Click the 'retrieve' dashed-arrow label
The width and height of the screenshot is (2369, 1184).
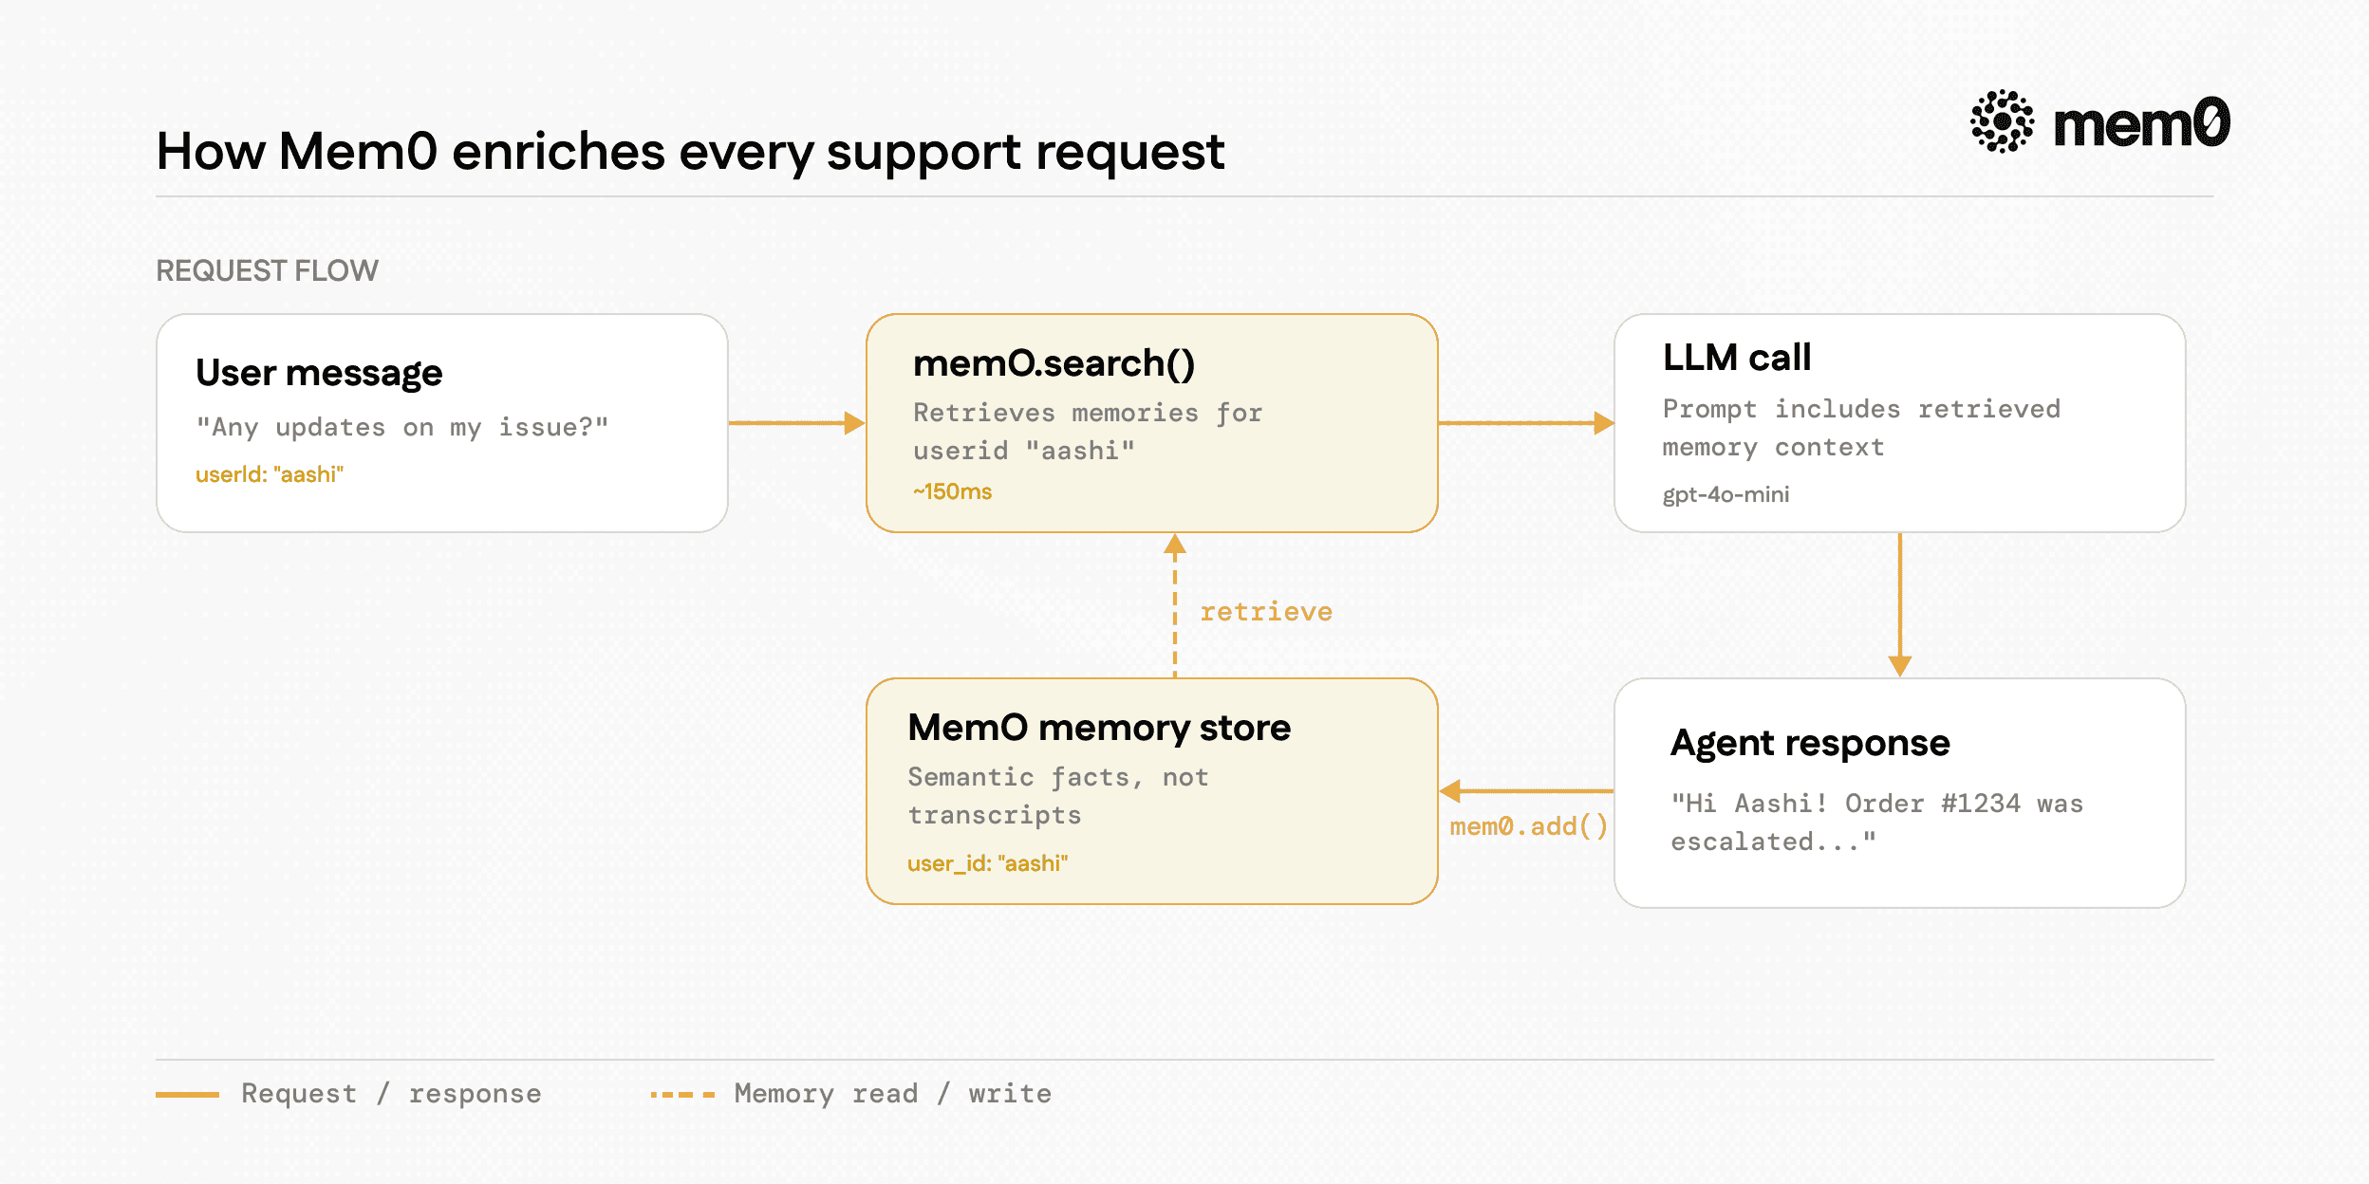(x=1265, y=612)
